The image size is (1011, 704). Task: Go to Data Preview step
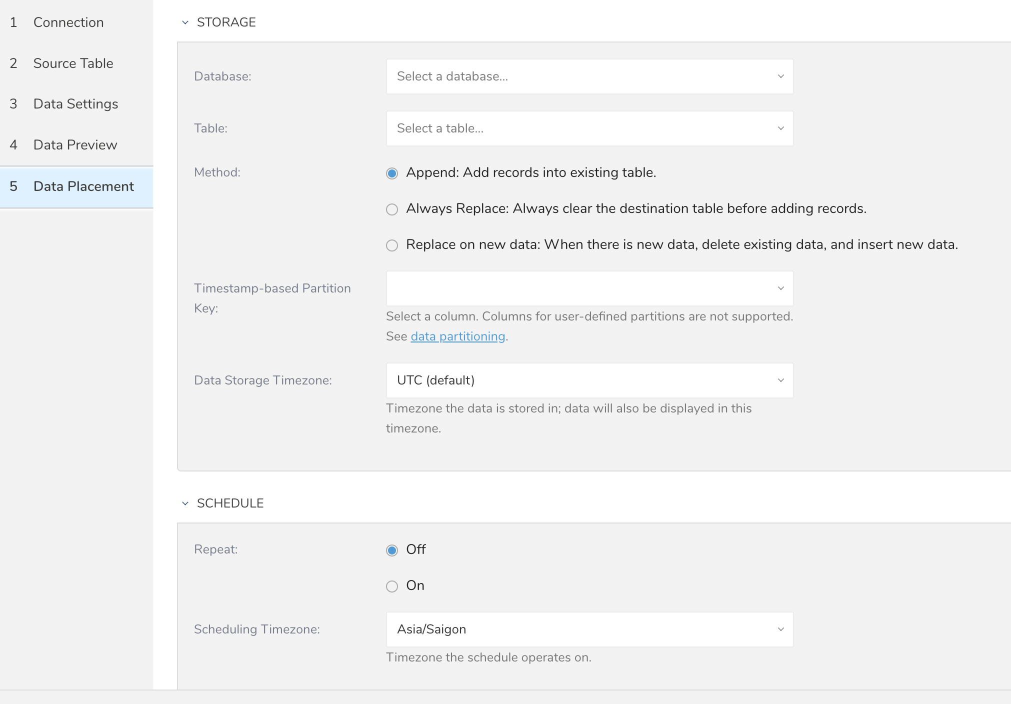click(x=75, y=145)
